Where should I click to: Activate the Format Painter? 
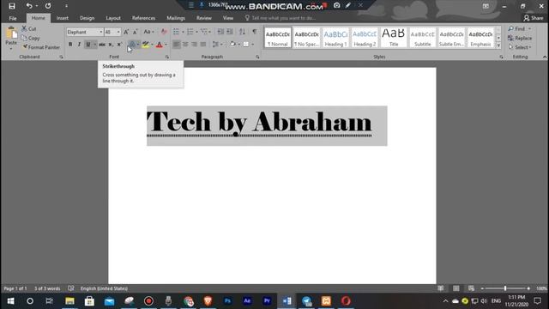click(x=40, y=47)
